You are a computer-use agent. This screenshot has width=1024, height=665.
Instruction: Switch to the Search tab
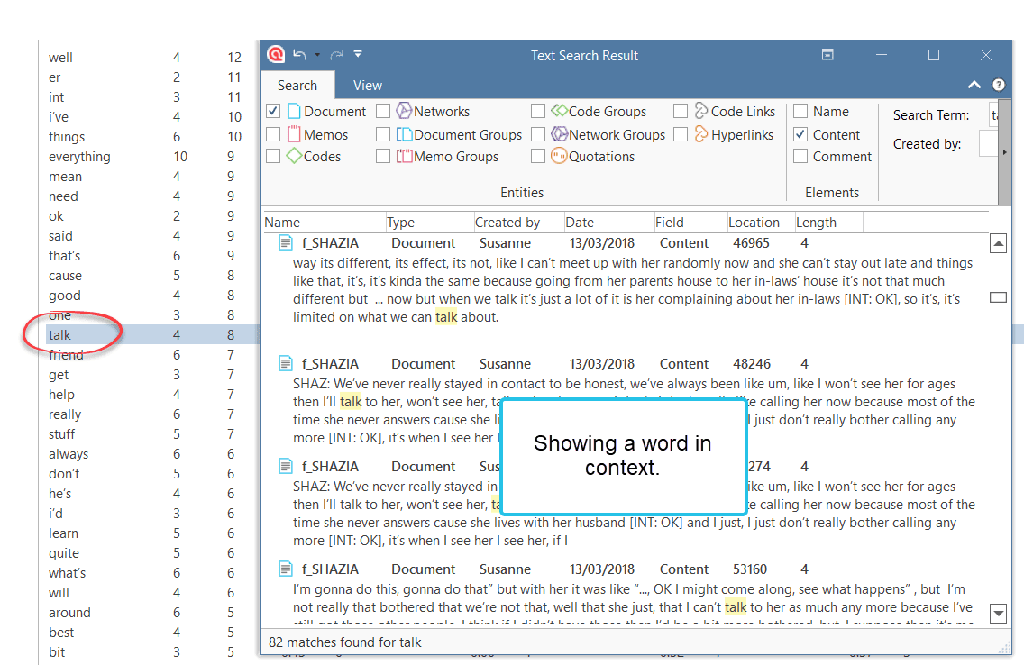297,86
